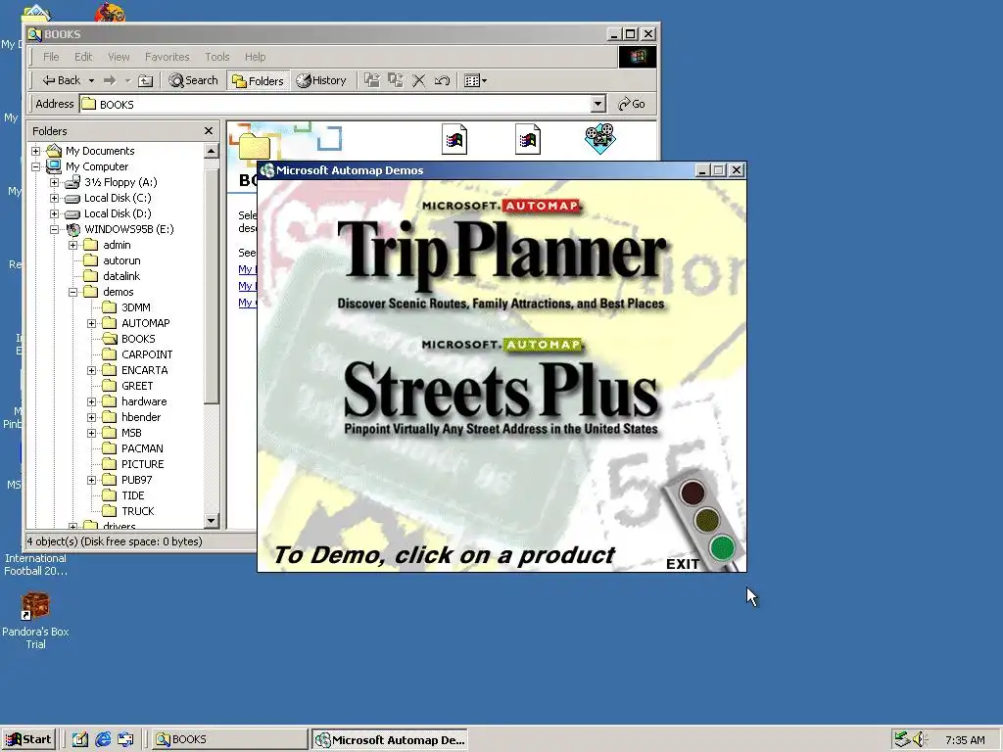
Task: Select the PACMAN folder
Action: (142, 448)
